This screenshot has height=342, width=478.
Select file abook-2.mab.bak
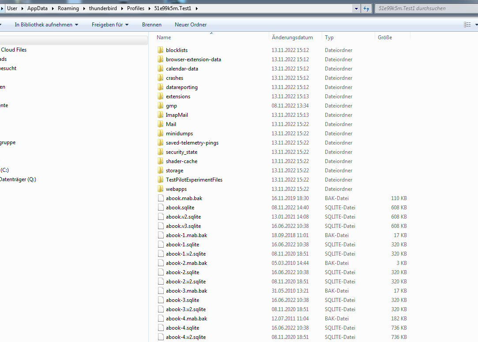186,263
